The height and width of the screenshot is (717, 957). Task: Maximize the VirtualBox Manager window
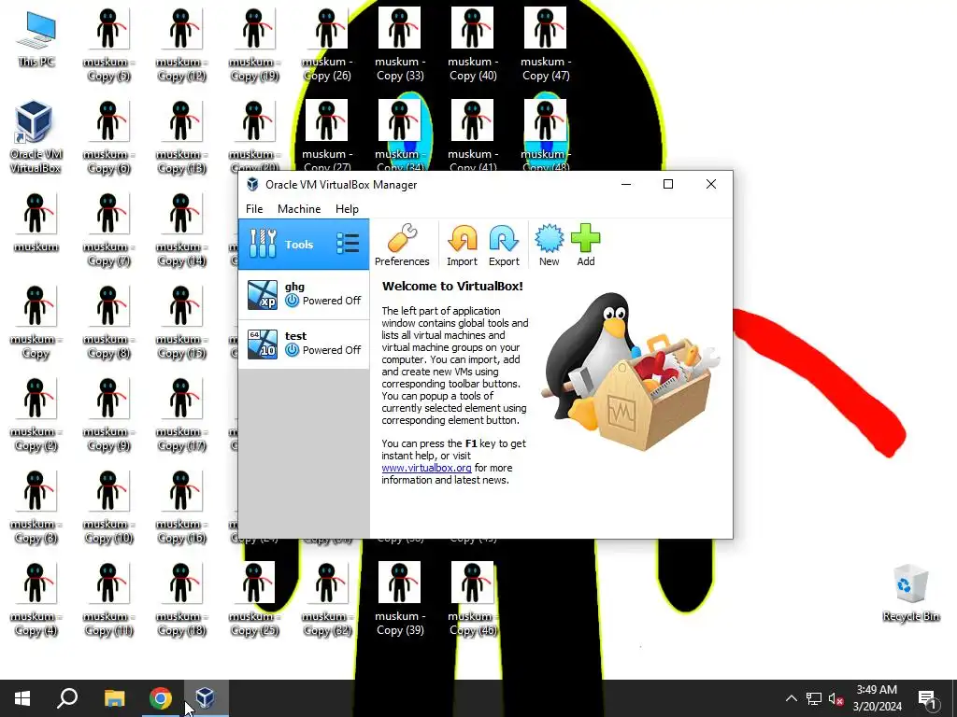coord(668,184)
